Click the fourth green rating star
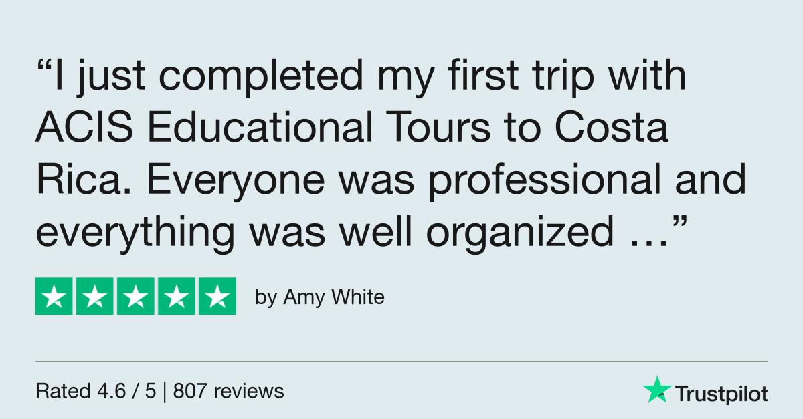This screenshot has width=803, height=419. coord(176,296)
